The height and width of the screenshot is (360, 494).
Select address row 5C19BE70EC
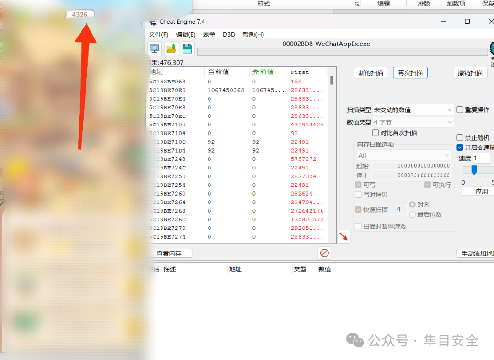(x=238, y=116)
